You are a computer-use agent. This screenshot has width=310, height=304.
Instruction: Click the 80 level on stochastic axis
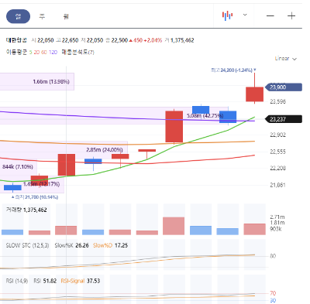click(x=273, y=256)
